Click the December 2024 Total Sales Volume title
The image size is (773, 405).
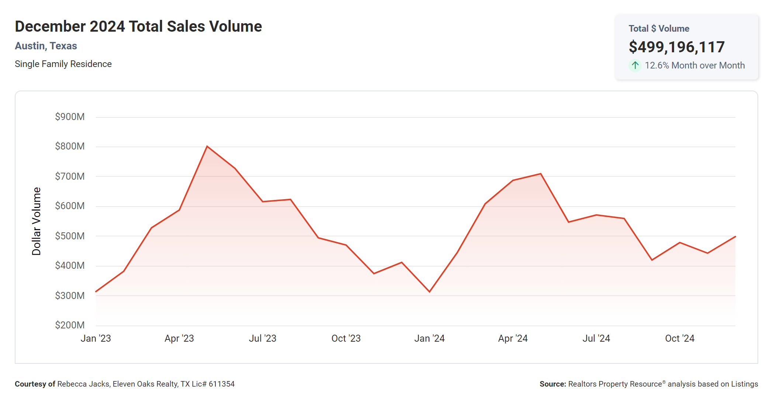tap(138, 27)
